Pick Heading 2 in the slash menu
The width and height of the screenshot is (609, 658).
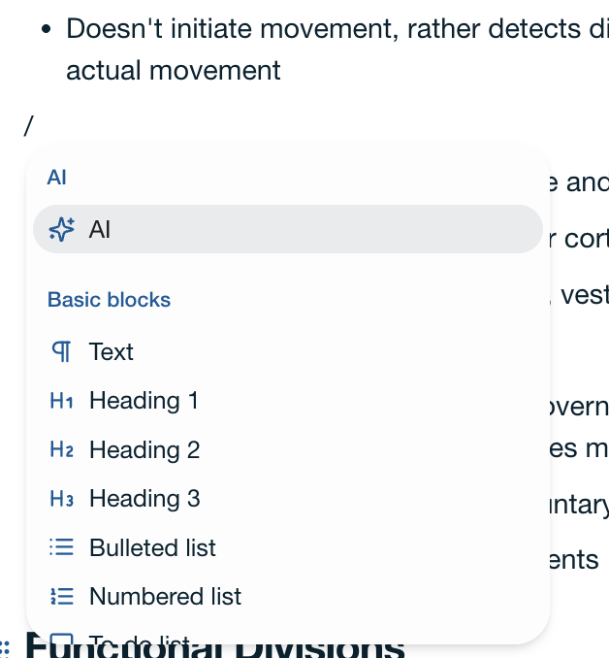pos(144,449)
